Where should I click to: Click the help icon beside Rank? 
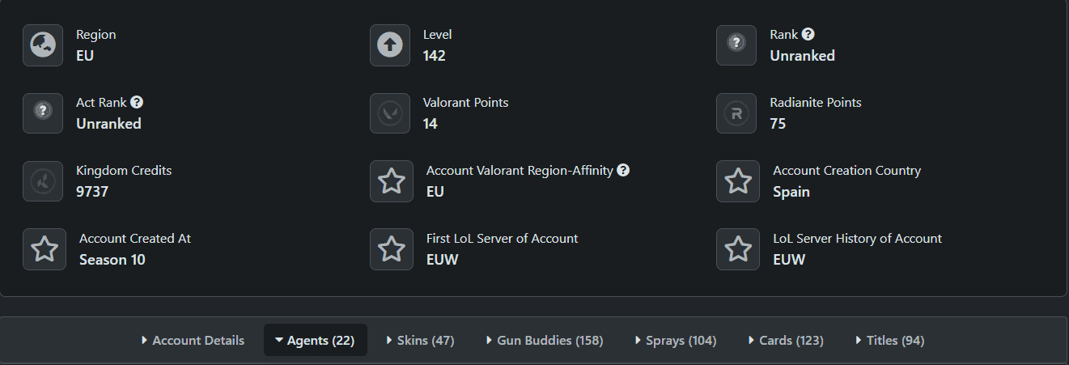[x=808, y=35]
